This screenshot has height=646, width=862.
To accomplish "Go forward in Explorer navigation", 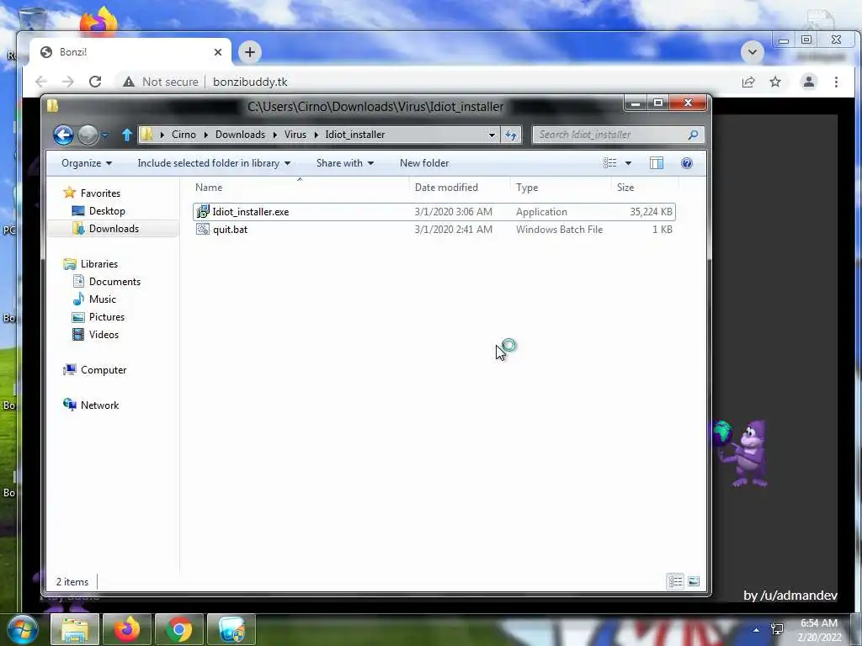I will (x=88, y=135).
